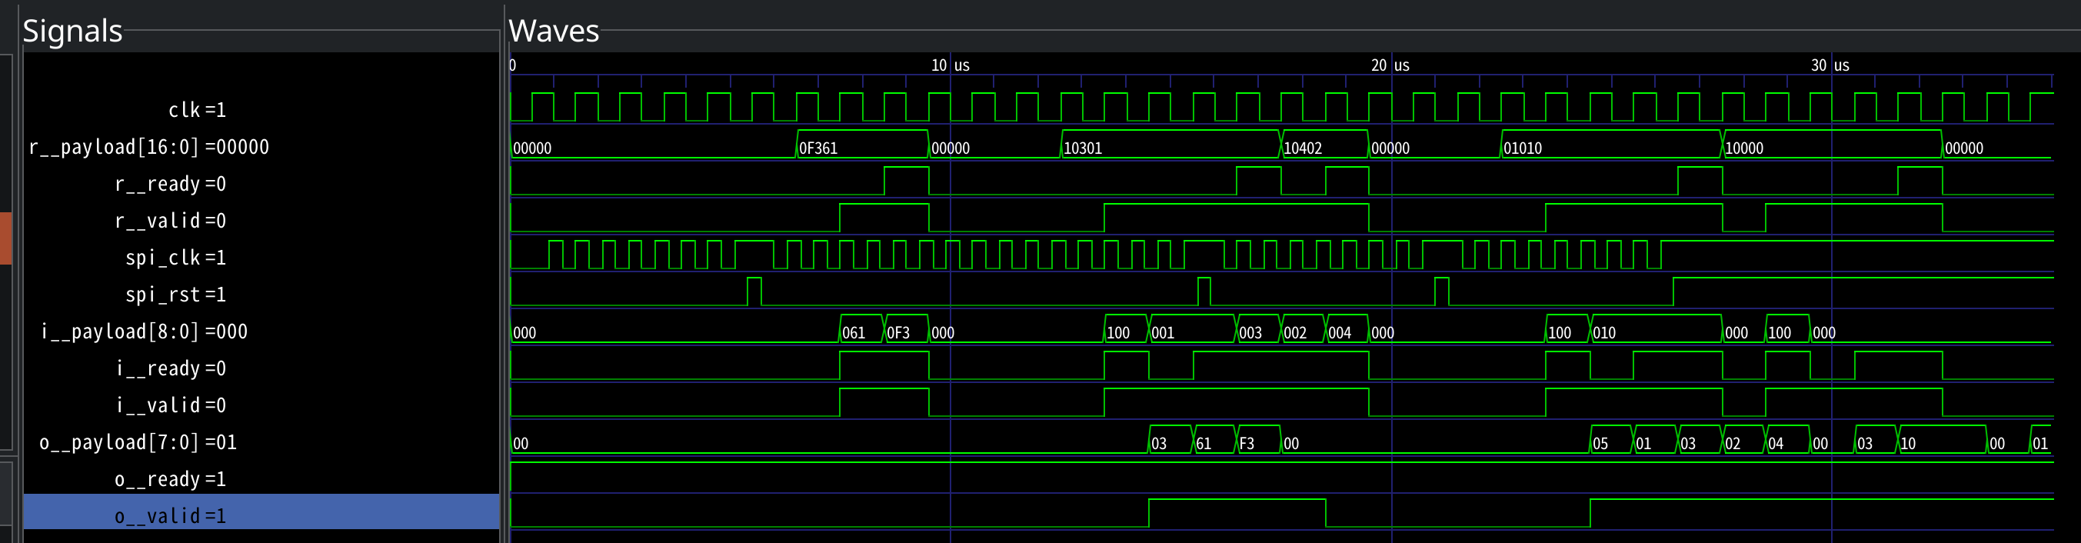2081x543 pixels.
Task: Place marker at the 20 us time label
Action: [x=1390, y=65]
